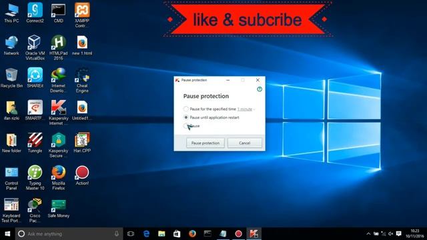The image size is (427, 240).
Task: Open XAMPP Control desktop shortcut
Action: tap(82, 15)
